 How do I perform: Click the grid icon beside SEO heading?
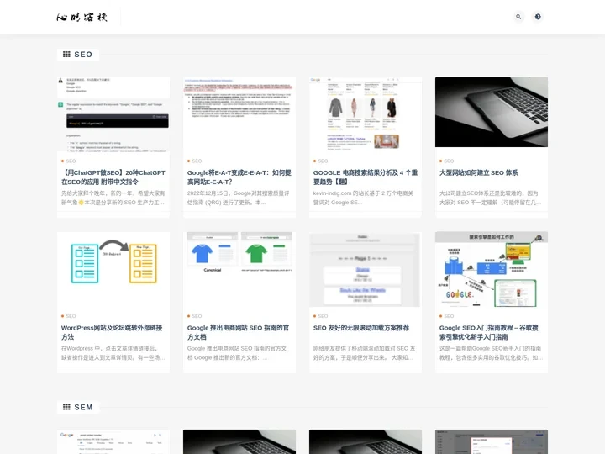[x=66, y=55]
